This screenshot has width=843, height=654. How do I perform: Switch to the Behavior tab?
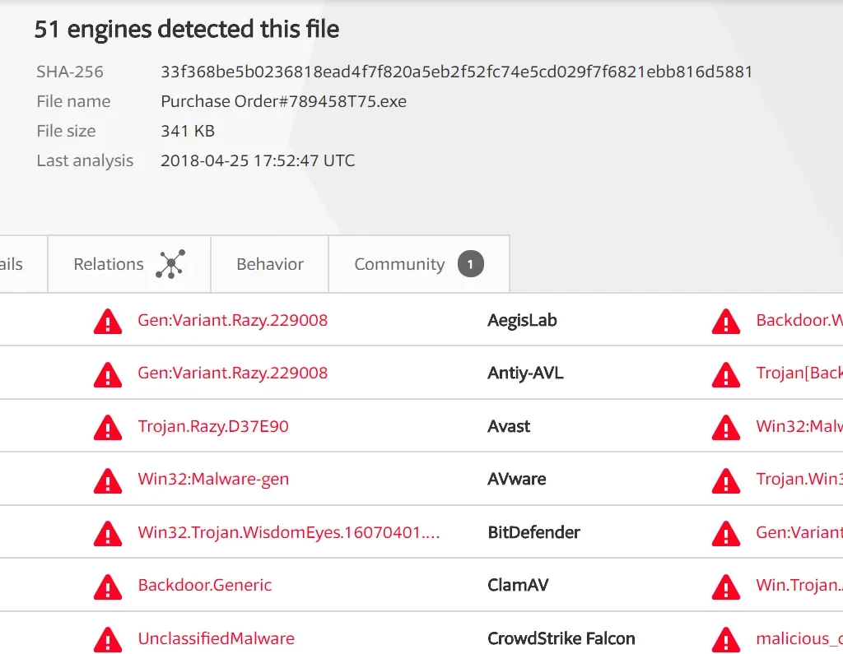click(x=270, y=264)
